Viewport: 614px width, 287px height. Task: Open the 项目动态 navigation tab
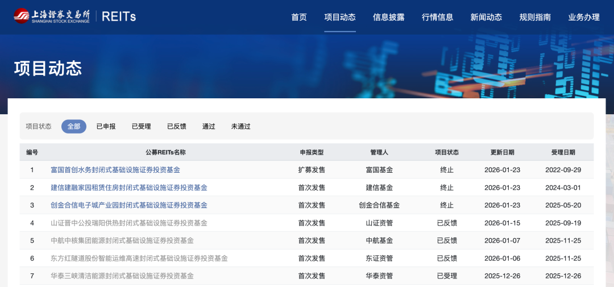pos(340,17)
